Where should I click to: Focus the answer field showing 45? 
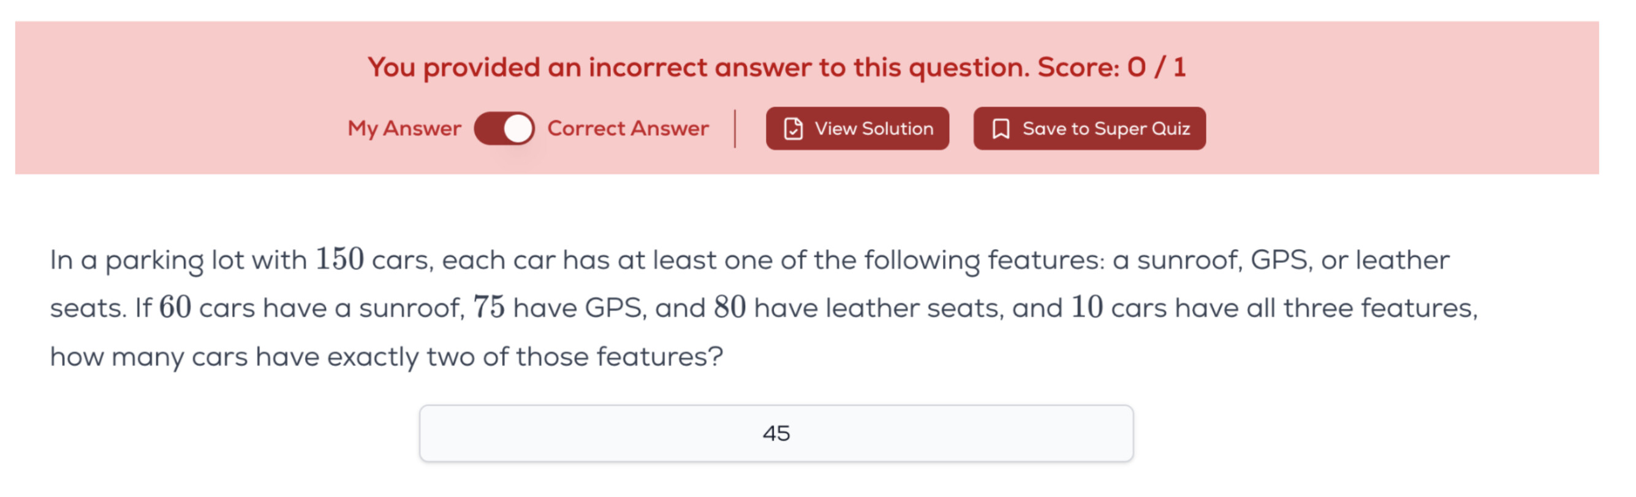click(776, 433)
